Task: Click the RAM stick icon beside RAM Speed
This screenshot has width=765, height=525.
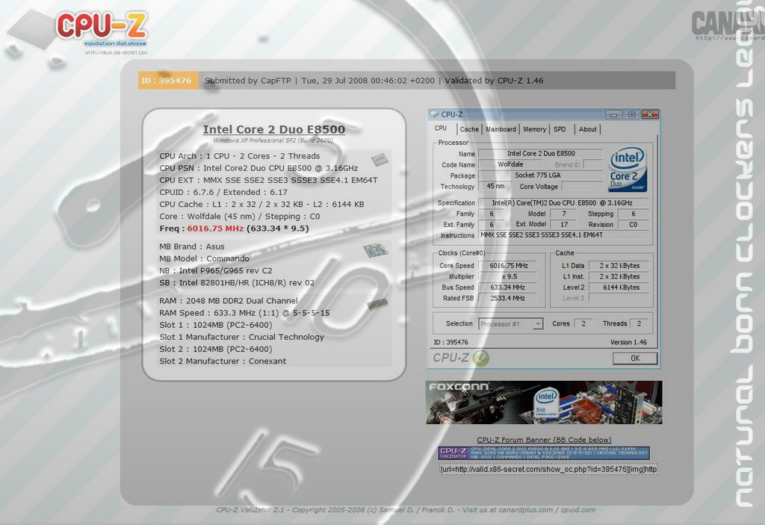Action: [x=377, y=305]
